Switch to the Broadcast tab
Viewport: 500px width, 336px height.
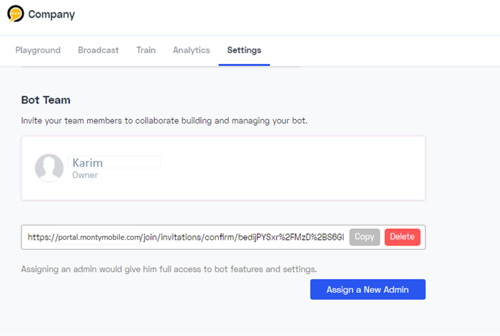point(98,50)
